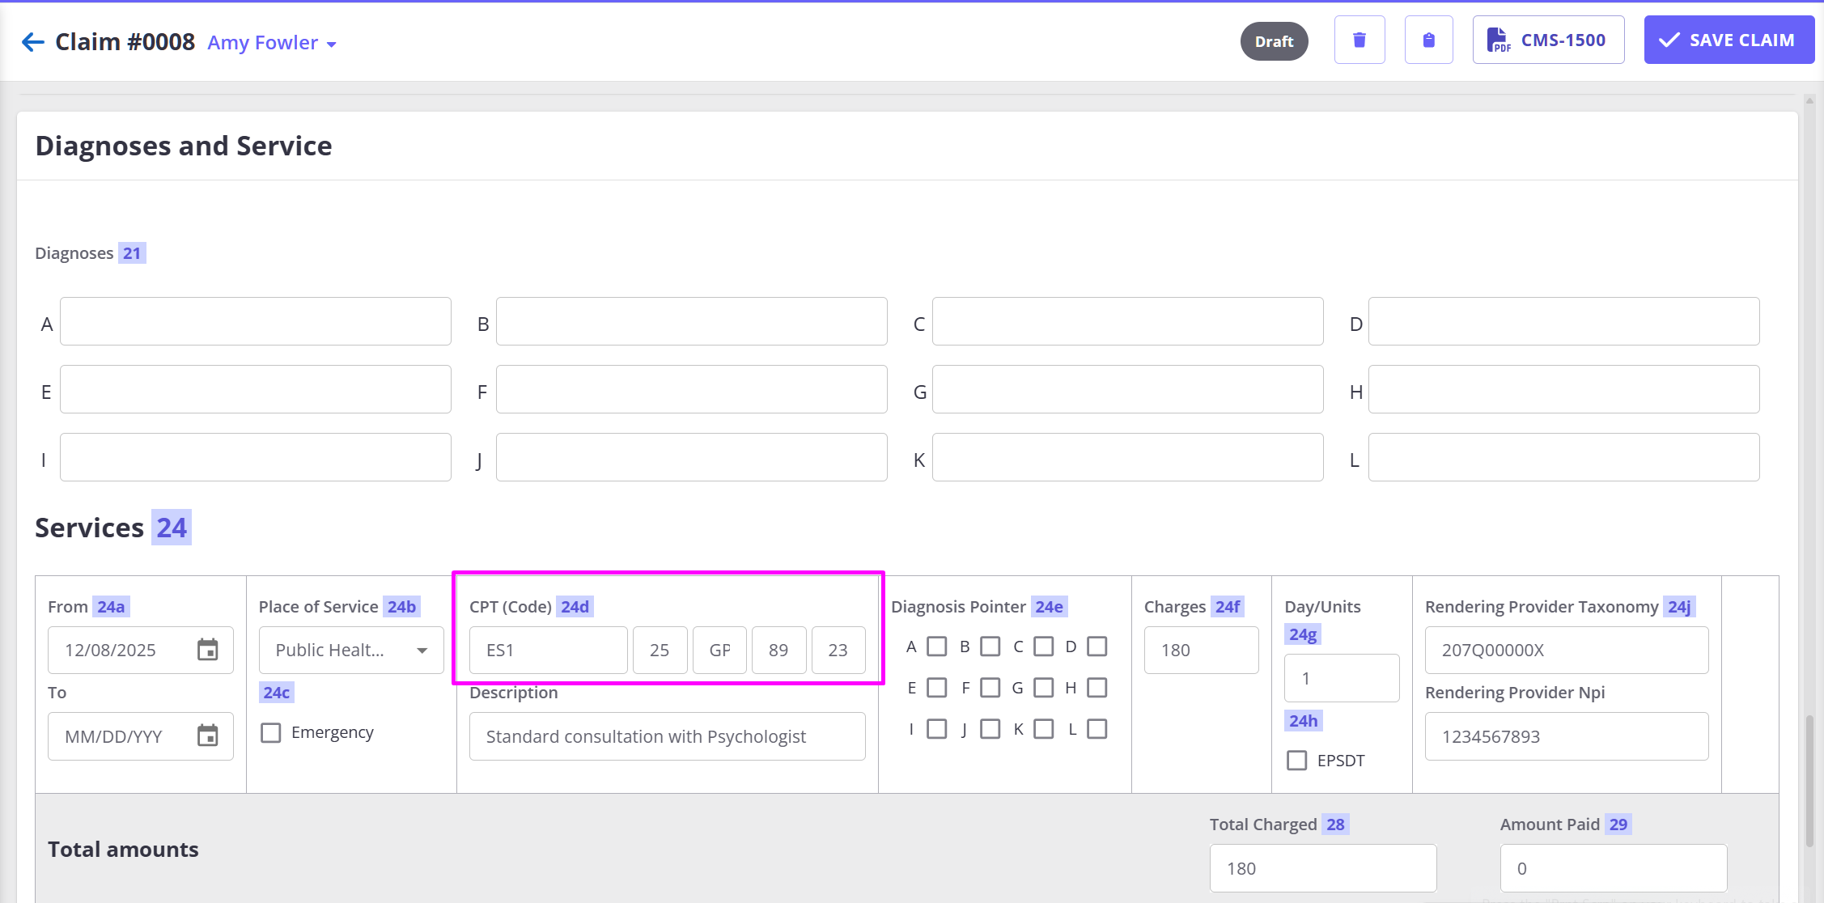The image size is (1824, 903).
Task: Click the trash delete icon button
Action: click(1360, 40)
